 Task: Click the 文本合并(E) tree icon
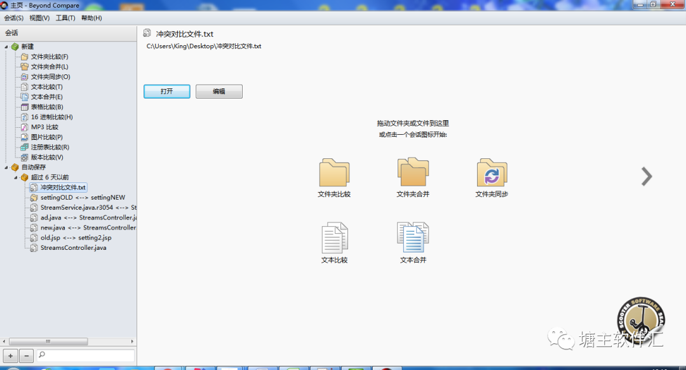tap(25, 97)
